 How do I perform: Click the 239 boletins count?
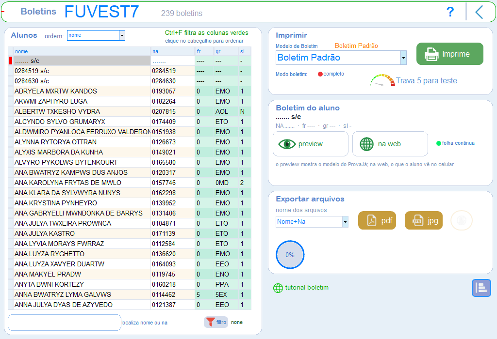click(182, 13)
